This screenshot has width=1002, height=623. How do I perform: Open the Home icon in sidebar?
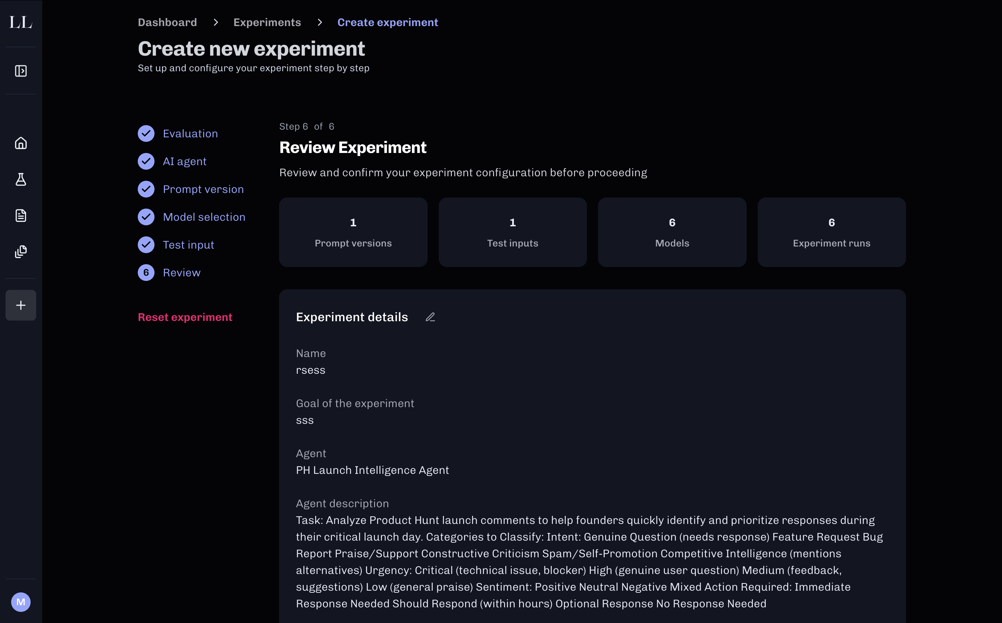tap(21, 143)
